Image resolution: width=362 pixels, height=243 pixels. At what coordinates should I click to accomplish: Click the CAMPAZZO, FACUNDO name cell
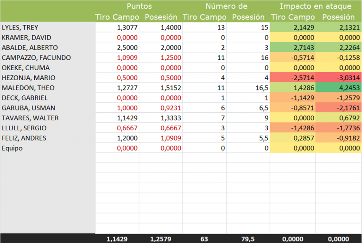pos(36,58)
